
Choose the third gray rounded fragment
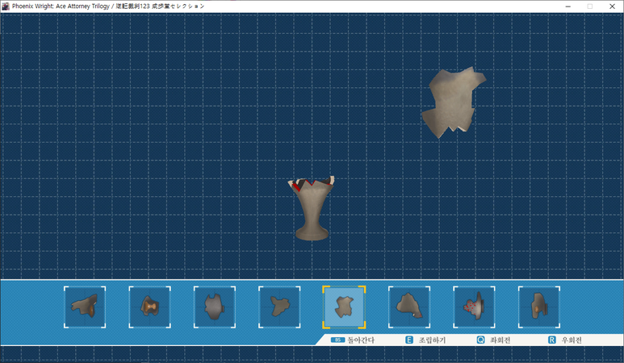(x=215, y=307)
